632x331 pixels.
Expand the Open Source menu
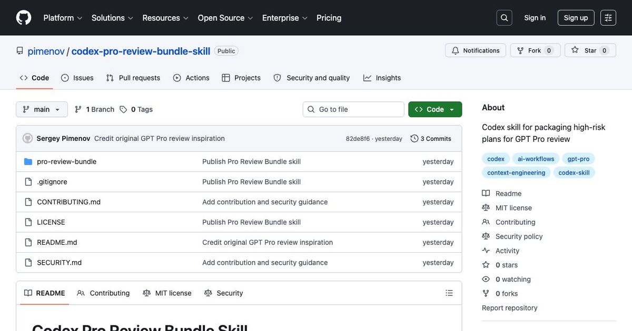[225, 18]
